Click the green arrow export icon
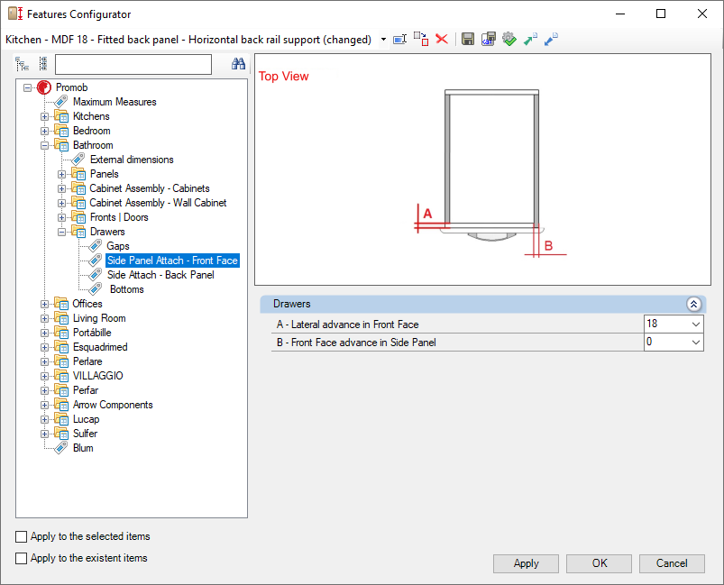The height and width of the screenshot is (585, 724). (x=530, y=40)
